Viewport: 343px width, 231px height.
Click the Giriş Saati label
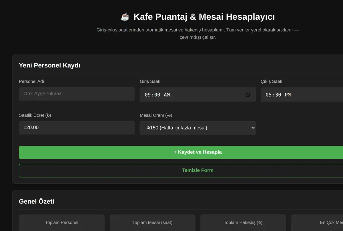(x=150, y=81)
